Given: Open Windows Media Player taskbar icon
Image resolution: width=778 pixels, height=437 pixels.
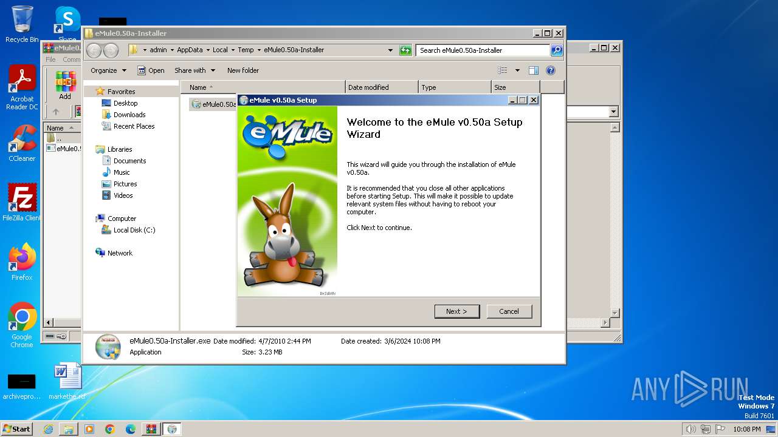Looking at the screenshot, I should click(x=89, y=429).
